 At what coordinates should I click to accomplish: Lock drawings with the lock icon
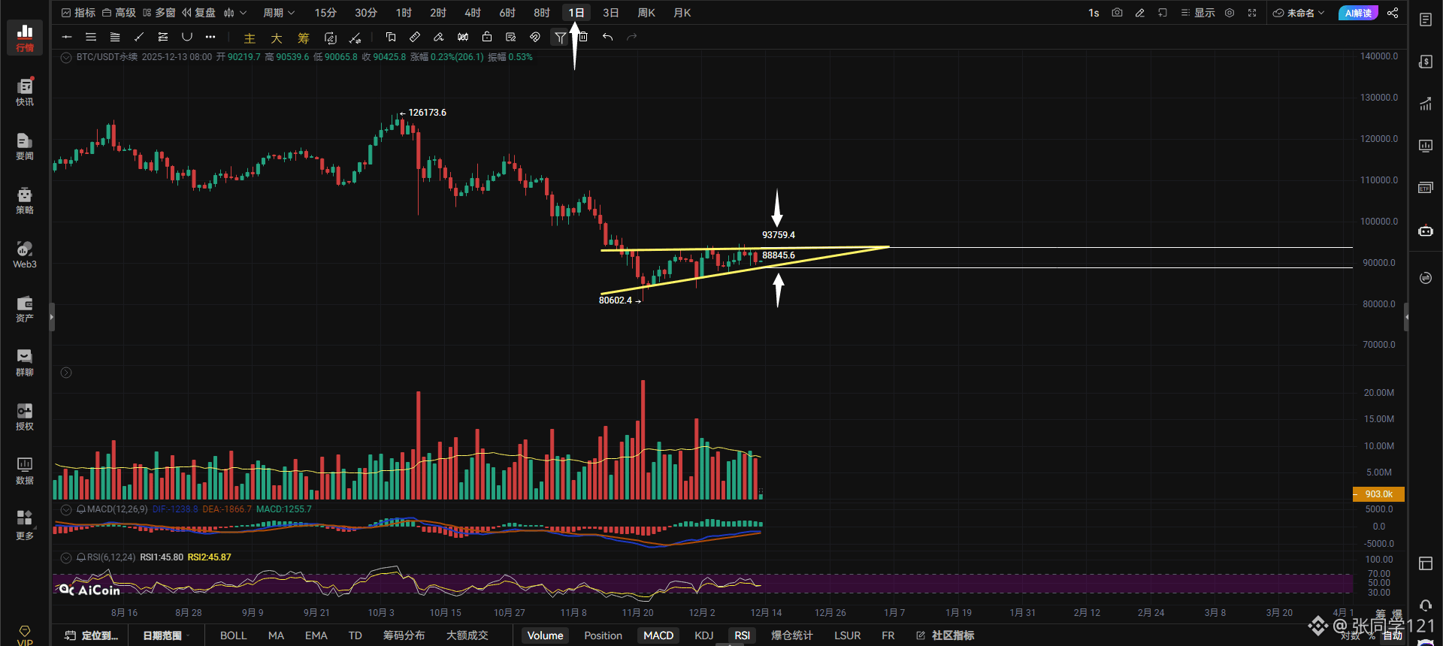pos(487,37)
